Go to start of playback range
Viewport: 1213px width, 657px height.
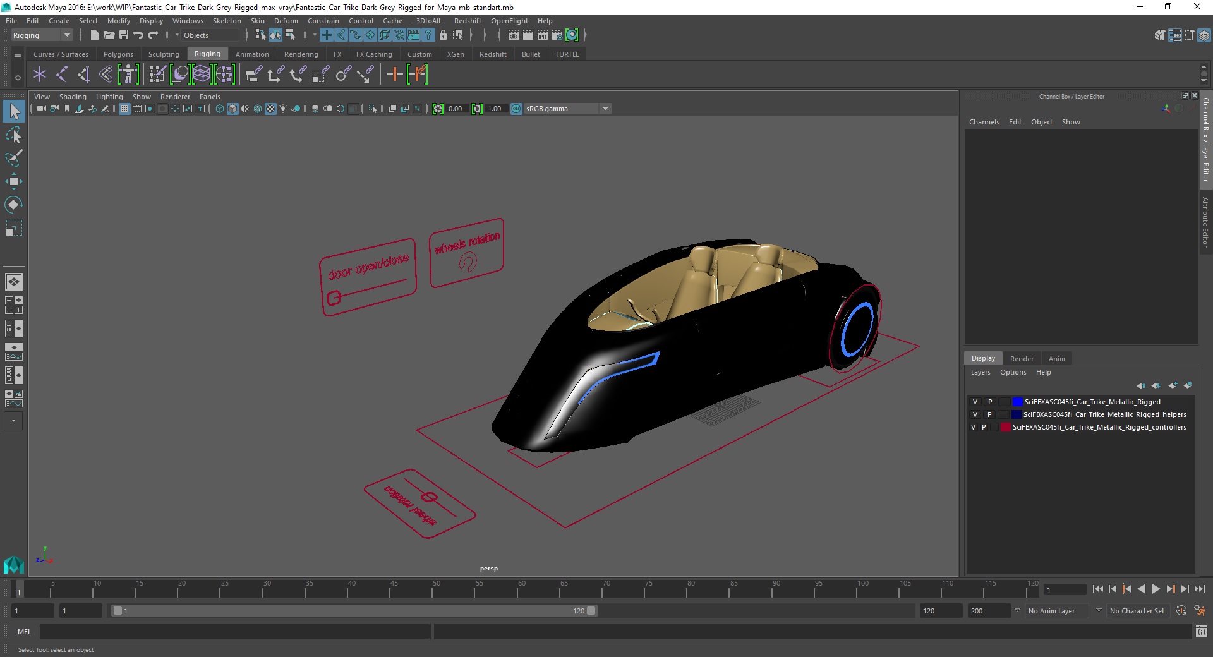pos(1097,589)
